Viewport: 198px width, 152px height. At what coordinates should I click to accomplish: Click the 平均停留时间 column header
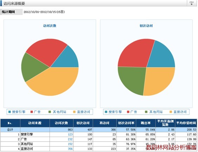tap(186, 123)
